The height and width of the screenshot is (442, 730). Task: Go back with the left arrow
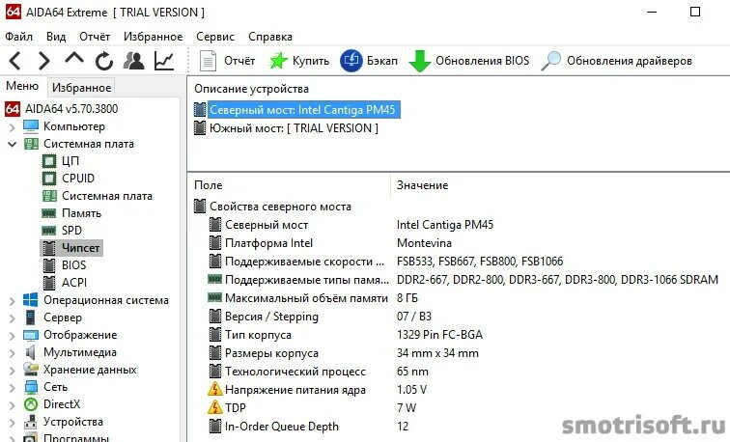click(15, 61)
